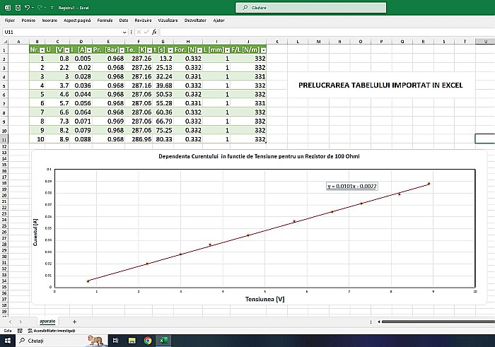Open Task View on the taskbar

coord(115,341)
